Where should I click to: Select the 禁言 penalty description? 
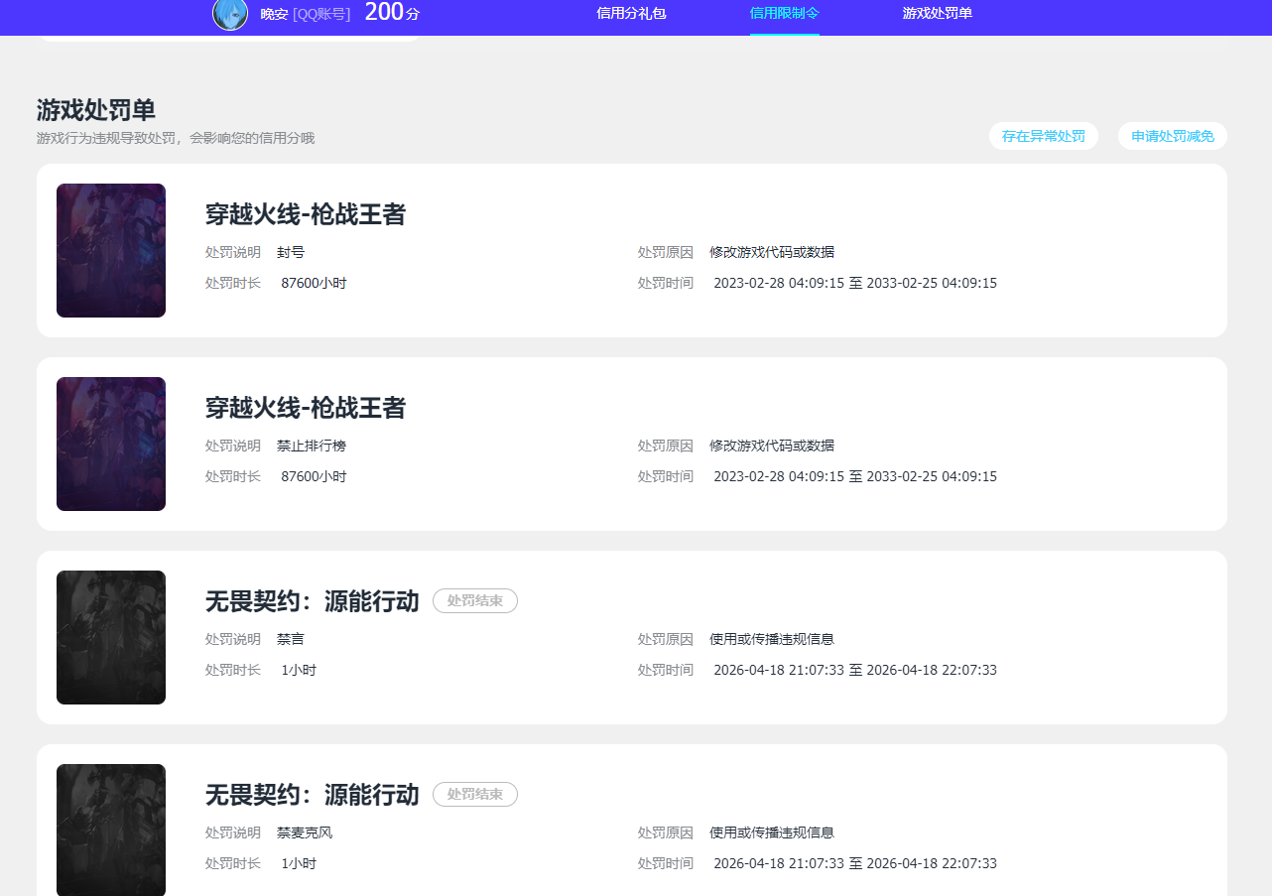291,640
